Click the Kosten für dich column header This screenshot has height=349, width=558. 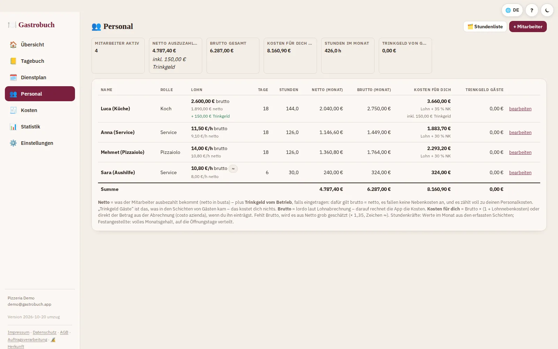pyautogui.click(x=432, y=90)
